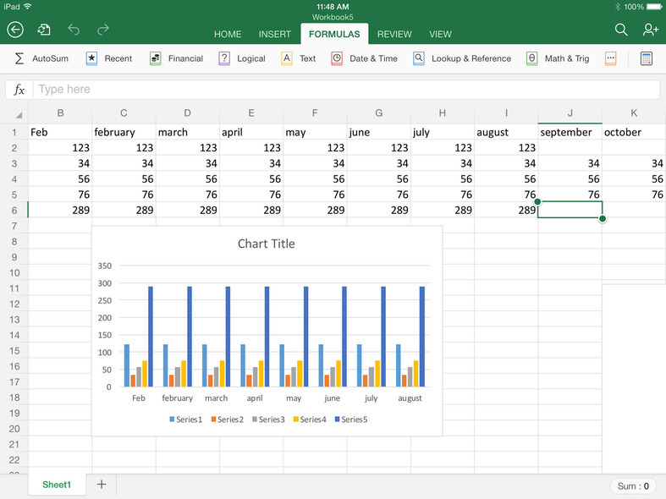
Task: Expand the Financial functions list
Action: 176,58
